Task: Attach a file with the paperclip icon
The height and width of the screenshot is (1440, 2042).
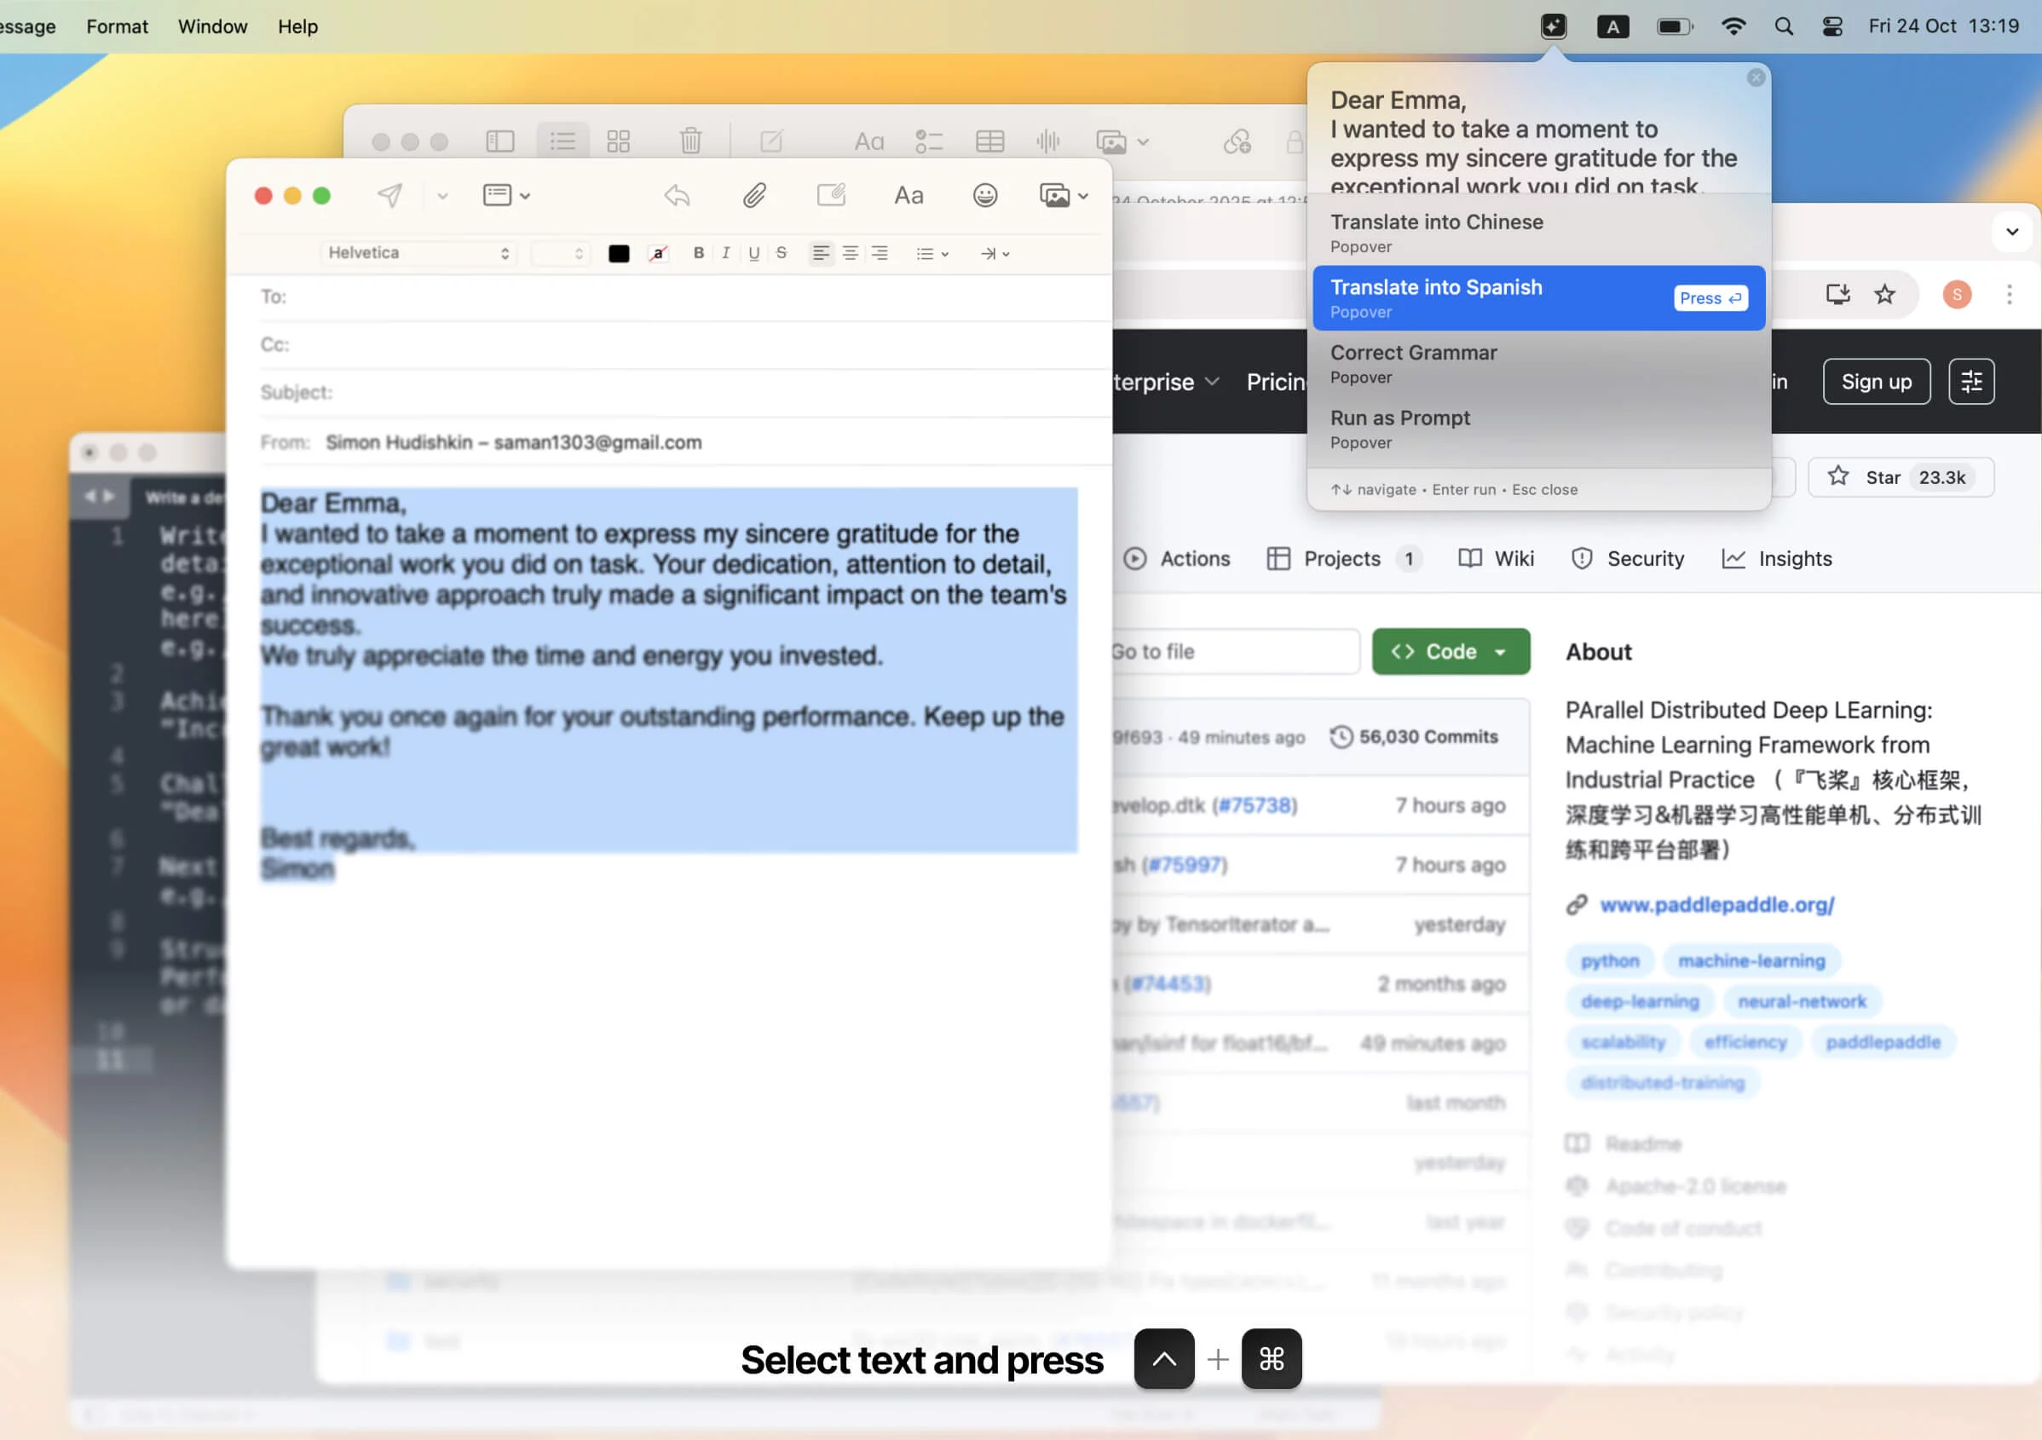Action: click(755, 195)
